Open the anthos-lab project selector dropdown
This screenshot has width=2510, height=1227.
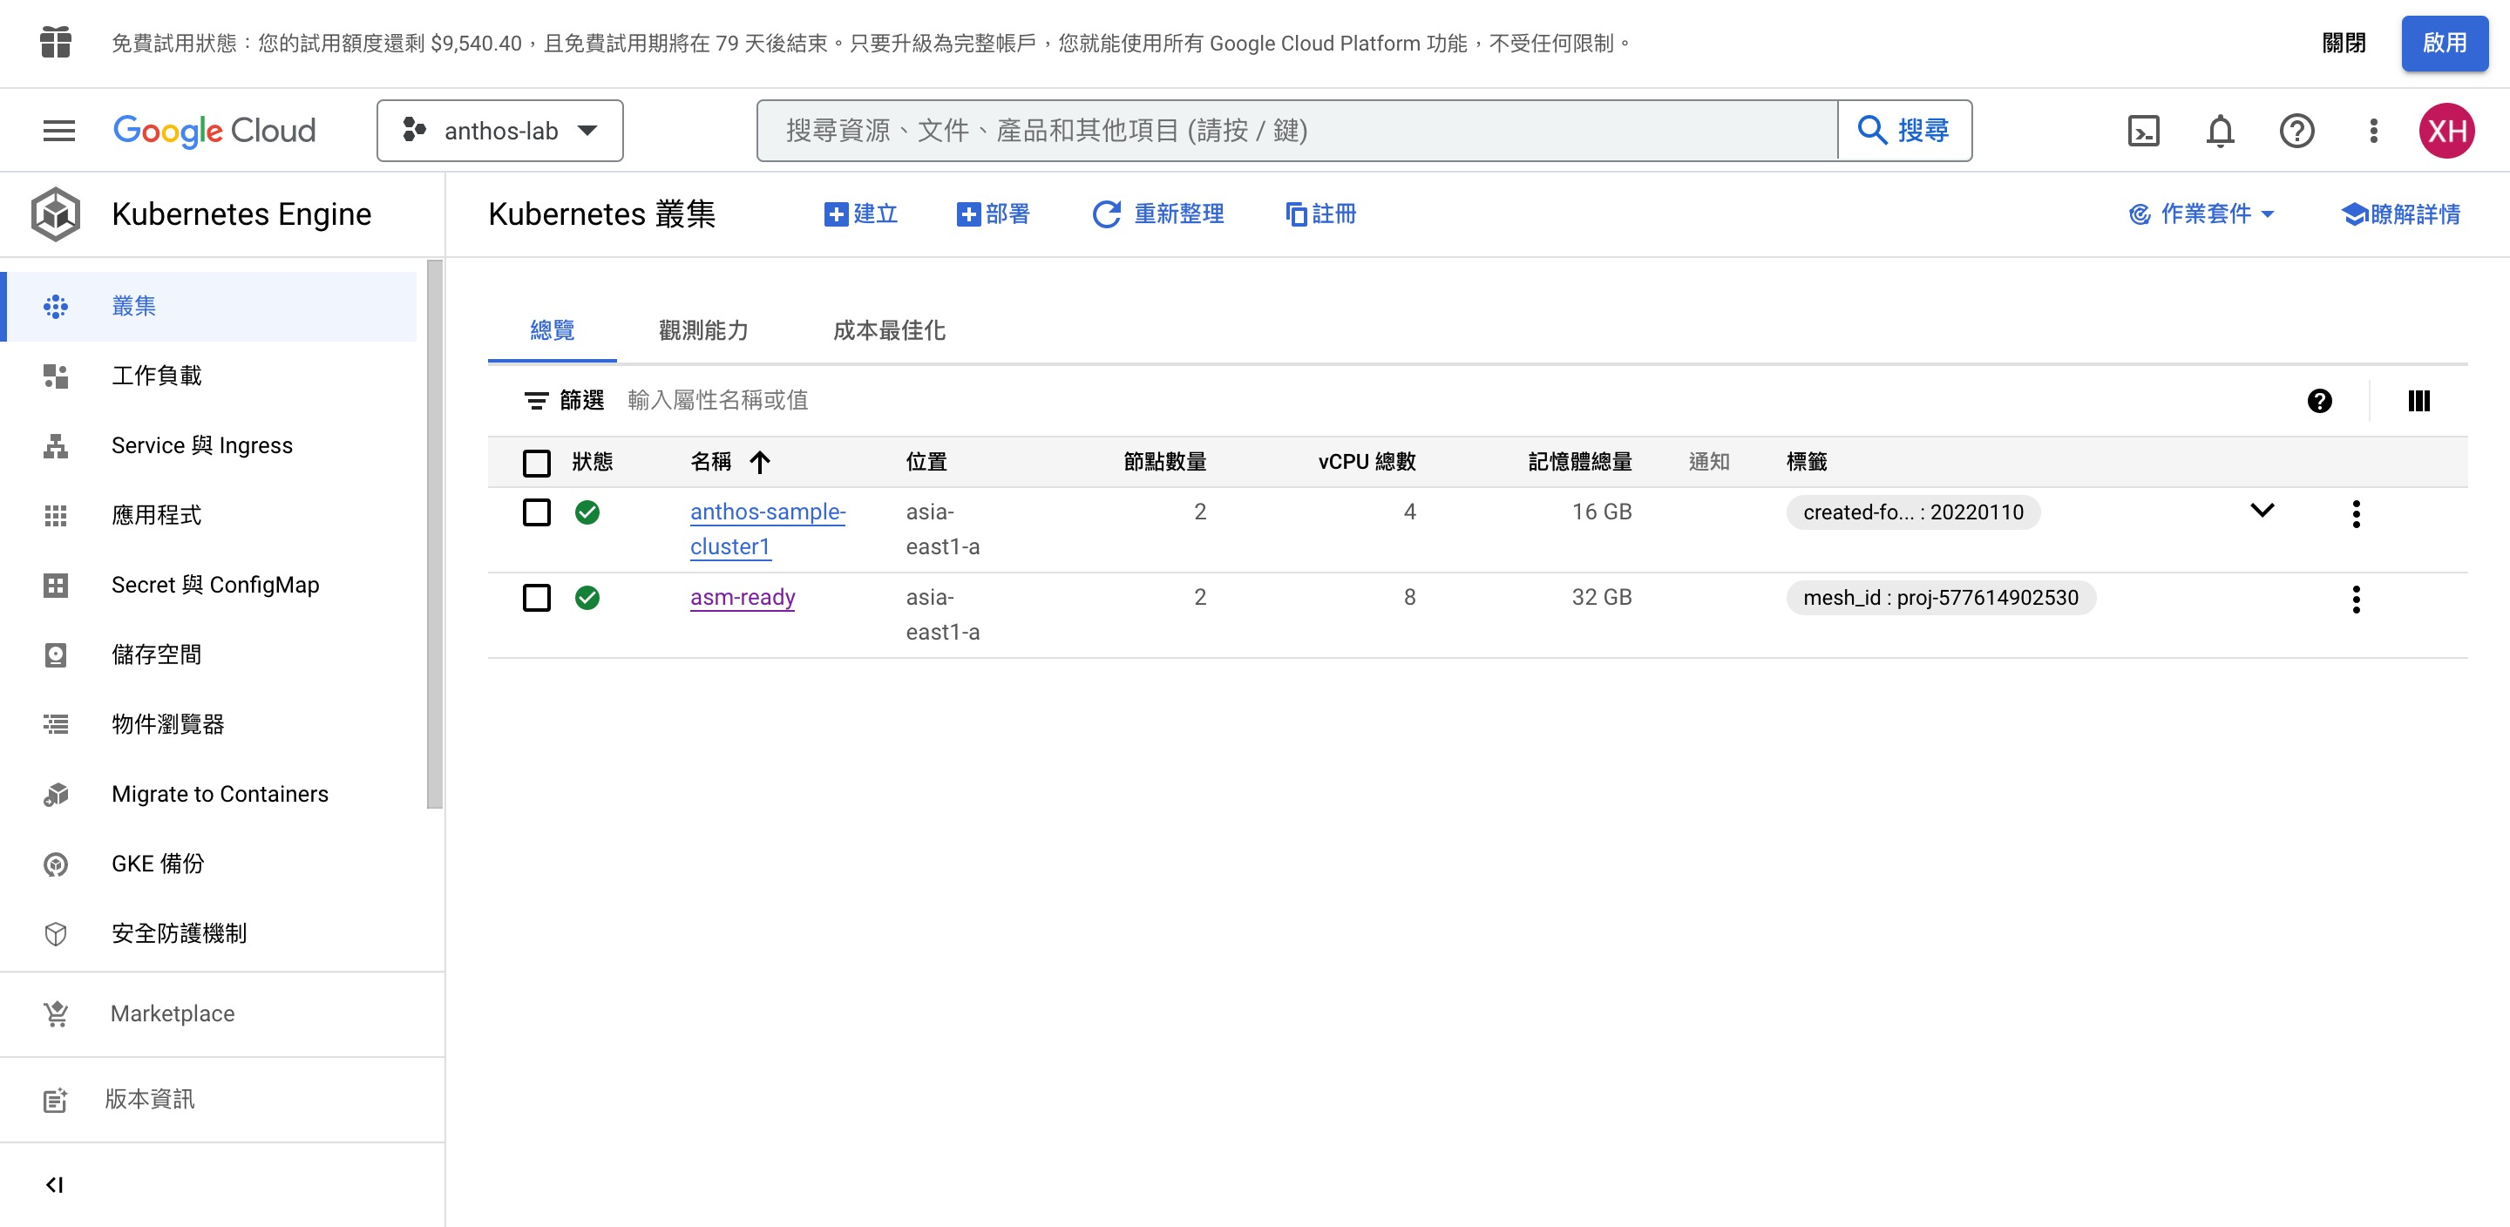tap(500, 131)
